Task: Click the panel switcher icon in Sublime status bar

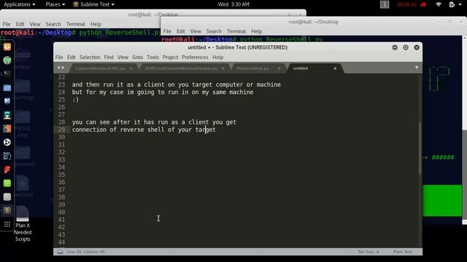Action: 60,252
